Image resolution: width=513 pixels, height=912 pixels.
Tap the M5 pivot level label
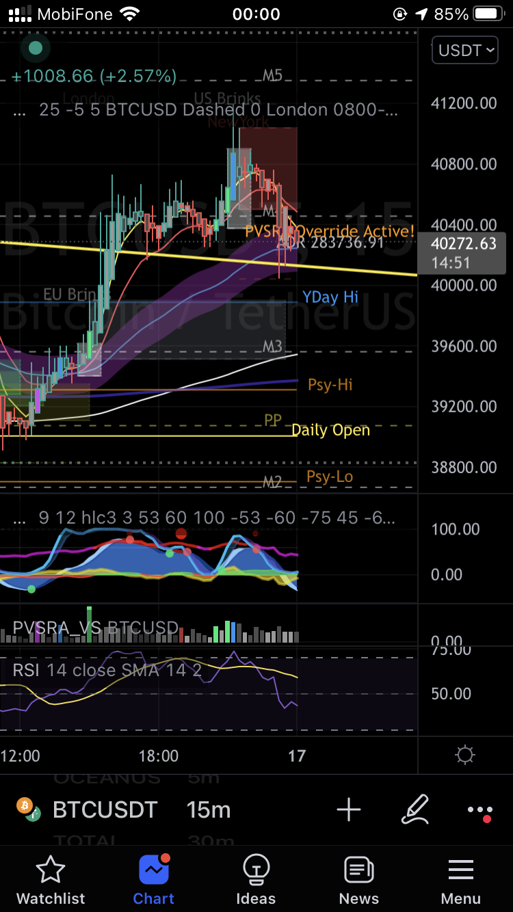pyautogui.click(x=272, y=75)
